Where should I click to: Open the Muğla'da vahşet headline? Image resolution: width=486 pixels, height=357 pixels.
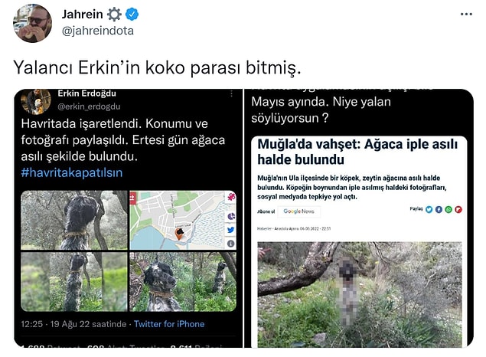pyautogui.click(x=357, y=152)
